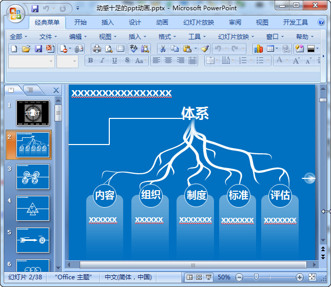
Task: Expand the Numbering list dropdown arrow
Action: 251,61
